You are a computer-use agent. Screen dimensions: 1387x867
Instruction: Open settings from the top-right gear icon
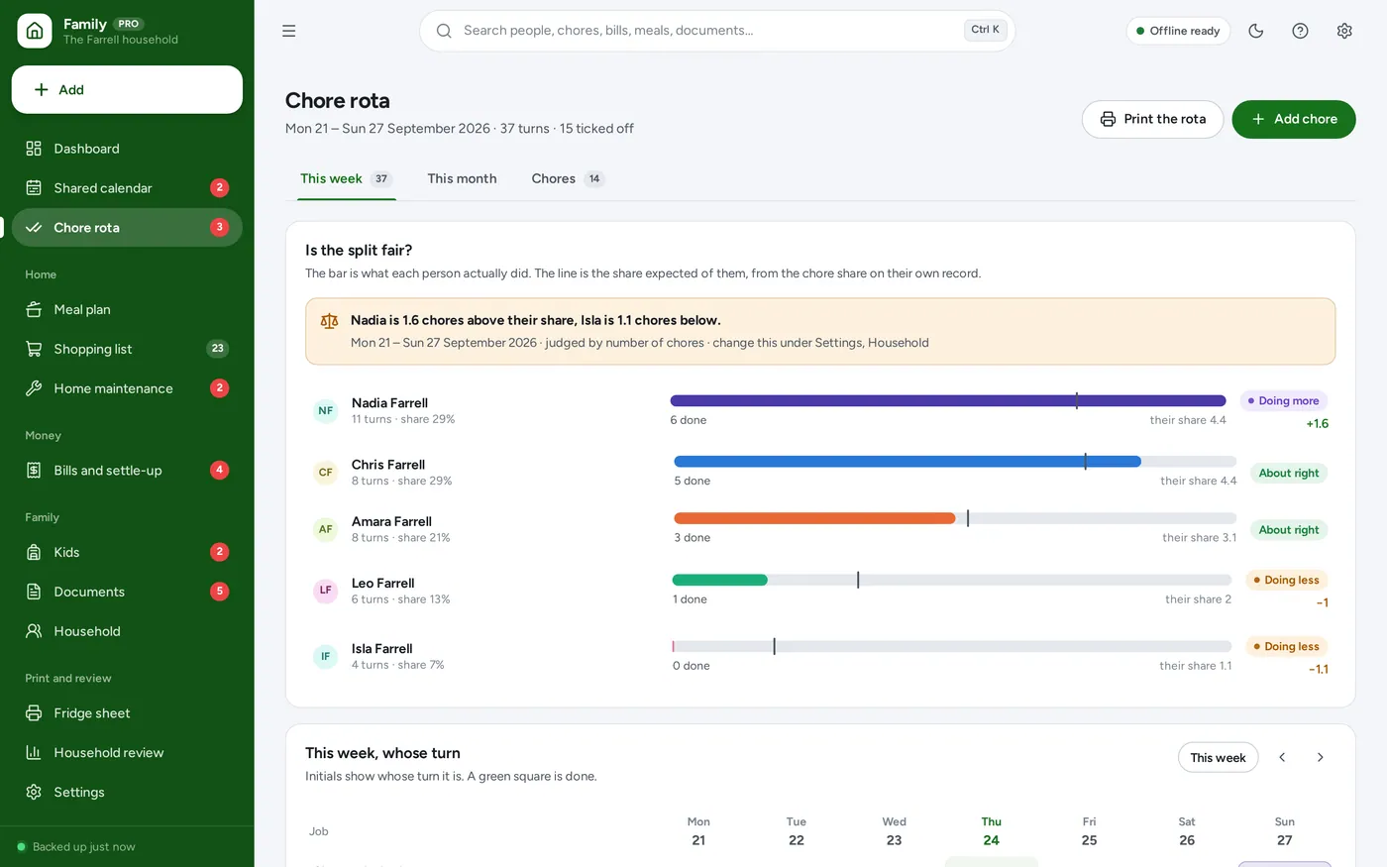(x=1344, y=31)
